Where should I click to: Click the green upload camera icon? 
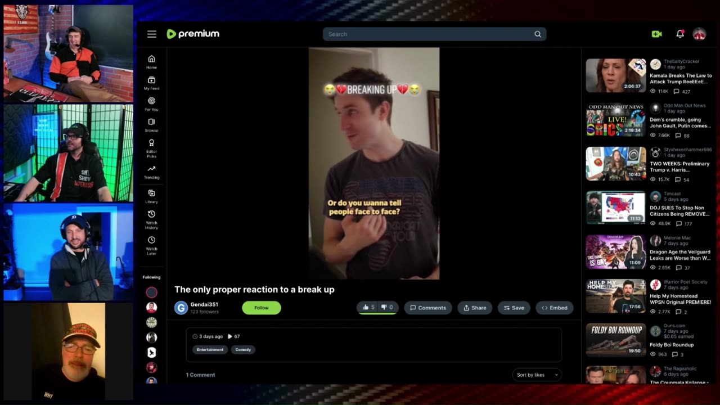[656, 34]
